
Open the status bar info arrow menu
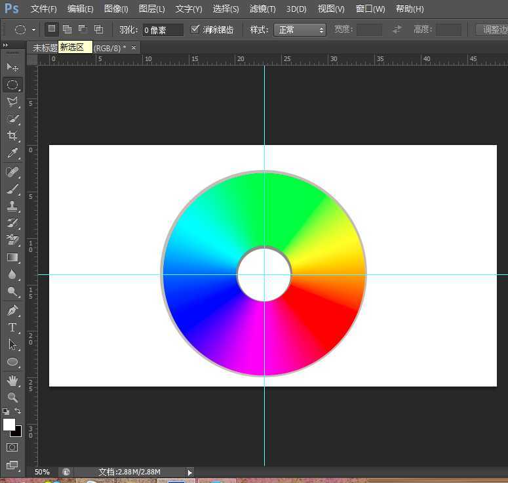click(190, 472)
